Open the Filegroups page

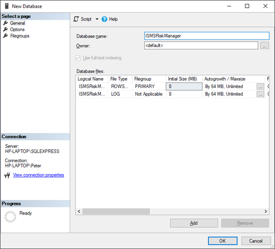pyautogui.click(x=20, y=36)
